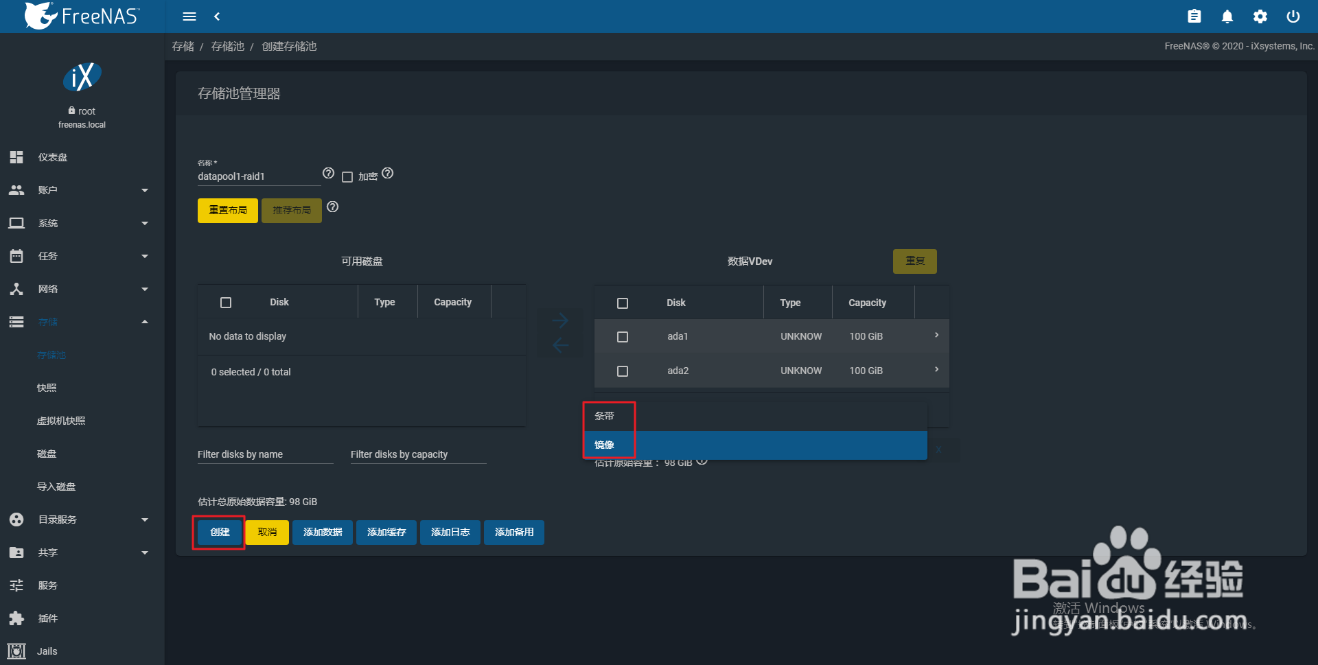Choose 条带 stripe option
Viewport: 1318px width, 665px height.
[x=755, y=417]
